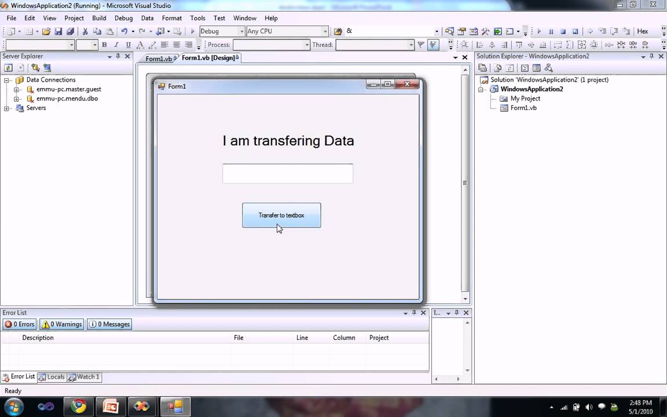
Task: Click the Copy toolbar icon
Action: pos(97,31)
